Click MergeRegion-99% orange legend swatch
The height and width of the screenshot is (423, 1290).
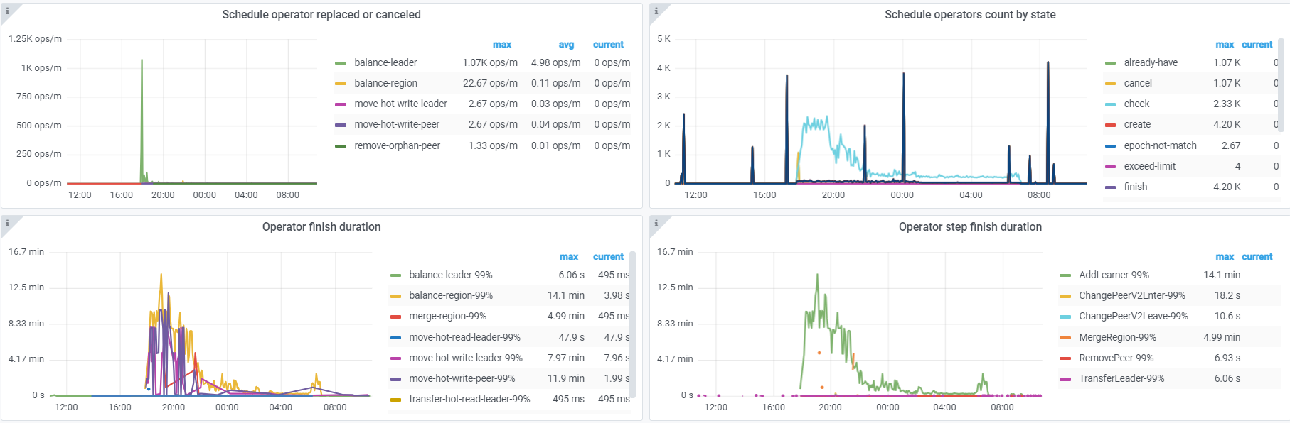coord(1065,338)
